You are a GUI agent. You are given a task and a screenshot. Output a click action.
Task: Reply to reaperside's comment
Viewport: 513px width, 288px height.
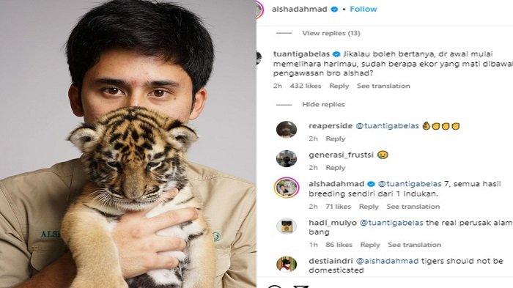[336, 139]
